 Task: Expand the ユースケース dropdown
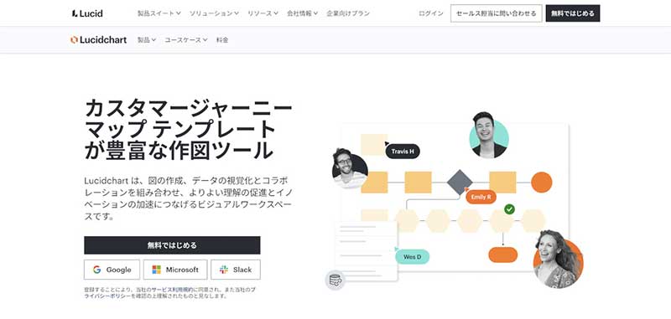point(185,39)
